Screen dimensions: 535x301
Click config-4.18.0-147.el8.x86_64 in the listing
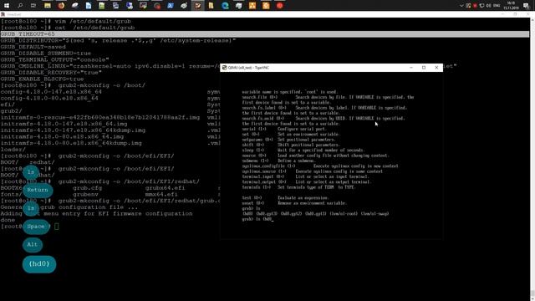point(51,92)
